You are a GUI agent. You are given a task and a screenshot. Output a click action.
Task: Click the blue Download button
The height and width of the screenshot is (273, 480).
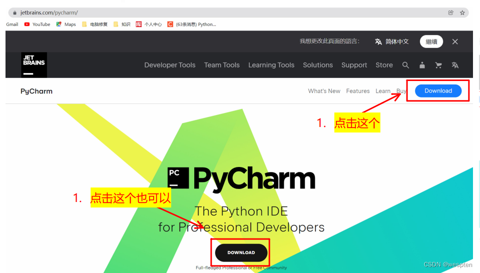pos(438,91)
